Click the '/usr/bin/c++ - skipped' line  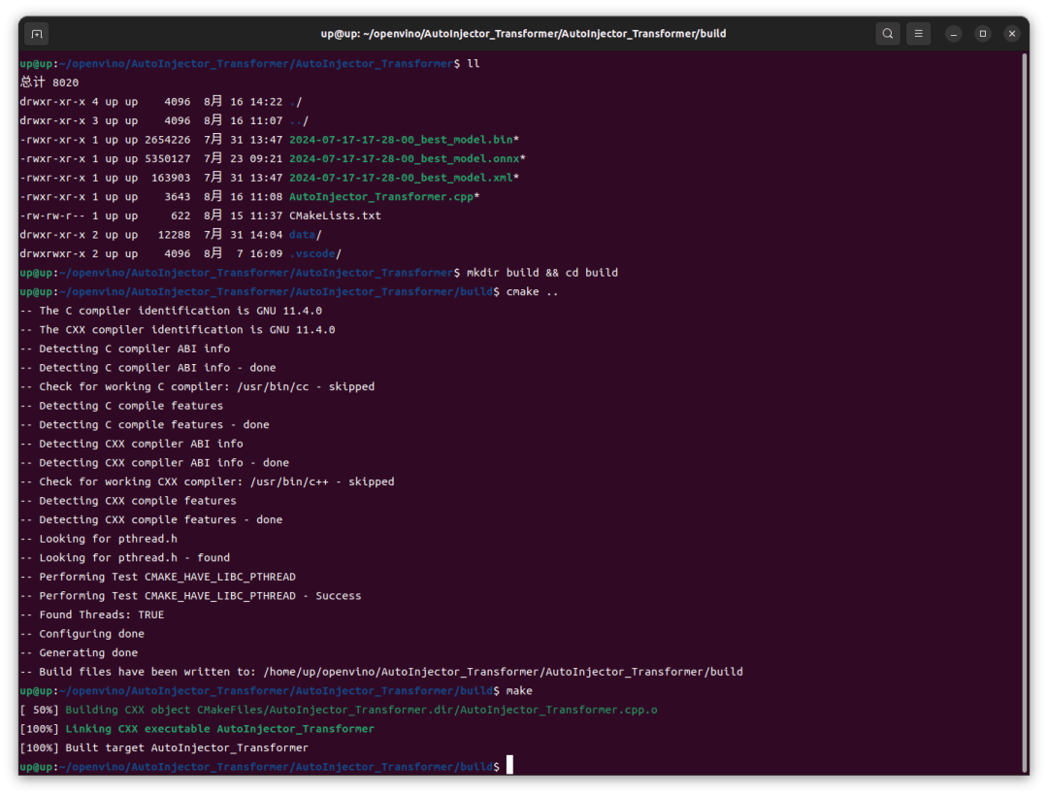coord(207,481)
